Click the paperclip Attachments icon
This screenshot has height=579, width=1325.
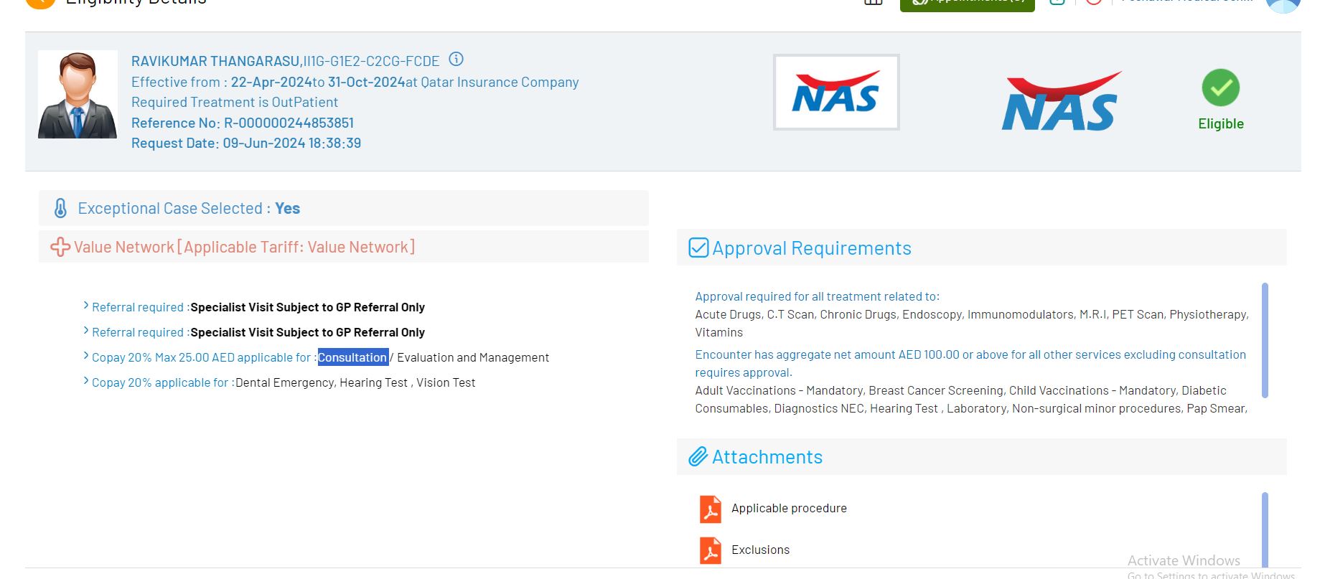point(698,457)
